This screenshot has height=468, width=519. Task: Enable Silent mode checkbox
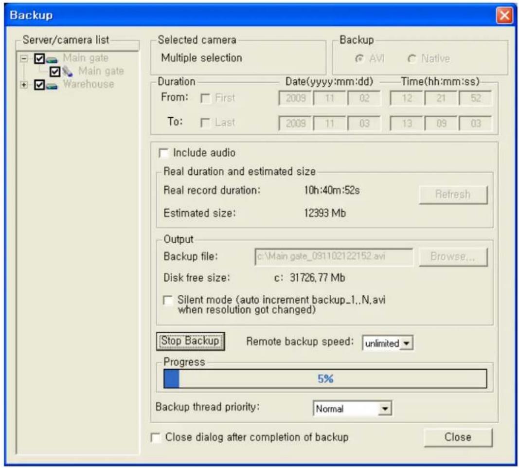(x=168, y=300)
